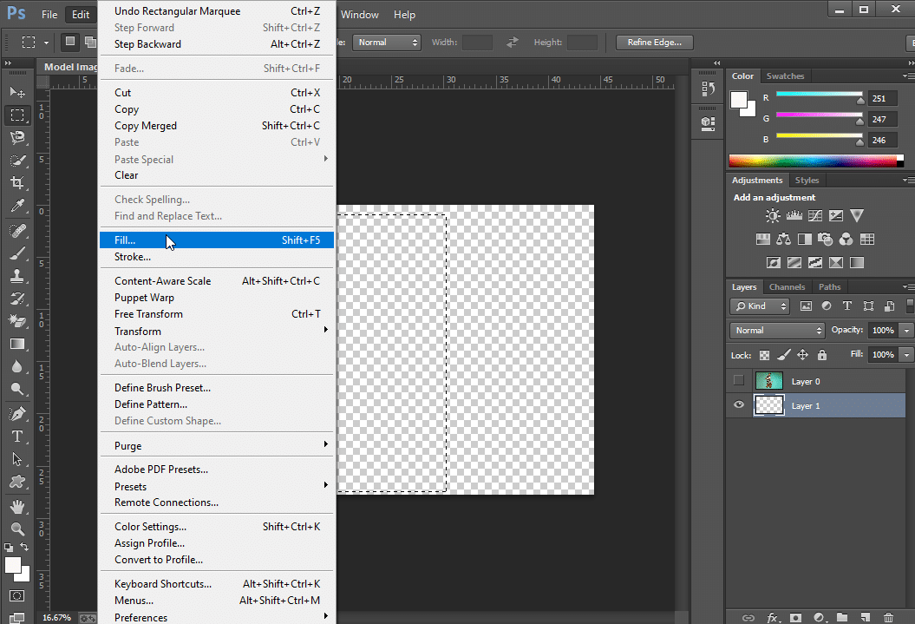Image resolution: width=915 pixels, height=624 pixels.
Task: Select the Eyedropper tool in toolbar
Action: [16, 207]
